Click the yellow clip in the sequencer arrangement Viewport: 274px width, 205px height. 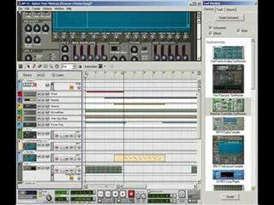pos(139,158)
